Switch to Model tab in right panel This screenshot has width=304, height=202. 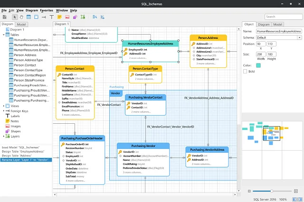click(277, 24)
